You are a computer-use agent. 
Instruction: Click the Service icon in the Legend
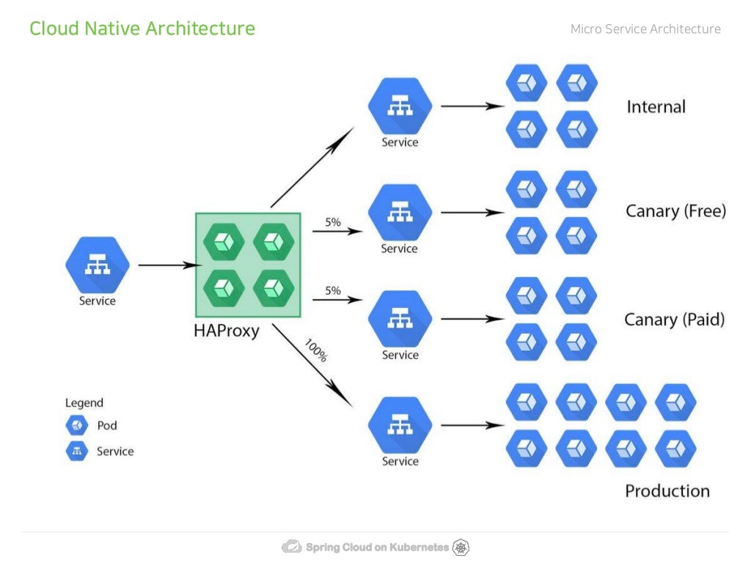click(76, 451)
